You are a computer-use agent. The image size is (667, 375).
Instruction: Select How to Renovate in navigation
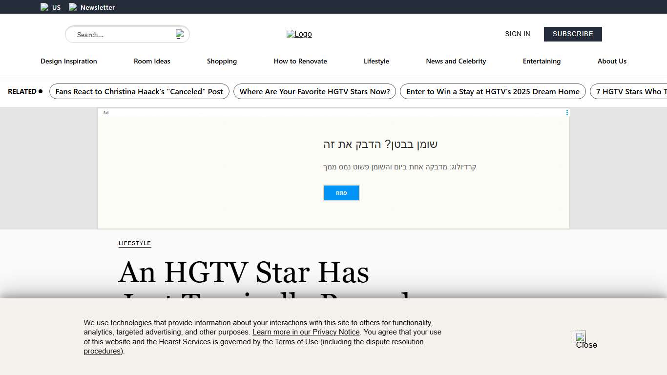(x=300, y=62)
